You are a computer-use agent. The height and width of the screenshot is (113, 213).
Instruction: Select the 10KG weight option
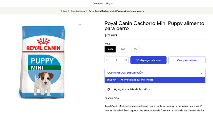coord(110,49)
